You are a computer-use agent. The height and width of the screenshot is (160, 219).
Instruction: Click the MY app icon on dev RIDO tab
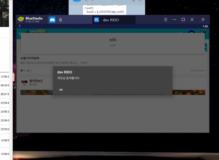[97, 20]
